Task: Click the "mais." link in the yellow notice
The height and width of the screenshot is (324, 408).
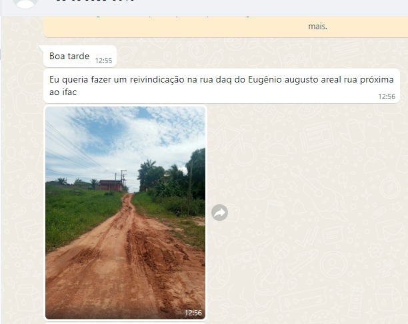Action: [317, 26]
